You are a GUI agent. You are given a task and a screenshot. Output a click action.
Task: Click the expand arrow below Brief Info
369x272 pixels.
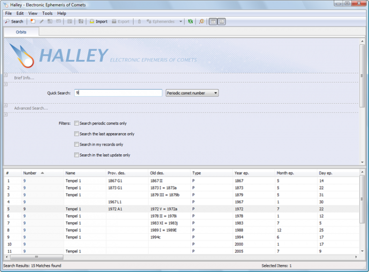pyautogui.click(x=5, y=84)
